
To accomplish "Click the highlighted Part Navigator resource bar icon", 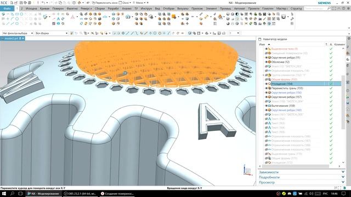I will tap(348, 60).
